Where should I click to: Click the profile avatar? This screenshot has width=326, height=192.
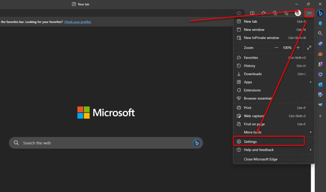tap(298, 13)
